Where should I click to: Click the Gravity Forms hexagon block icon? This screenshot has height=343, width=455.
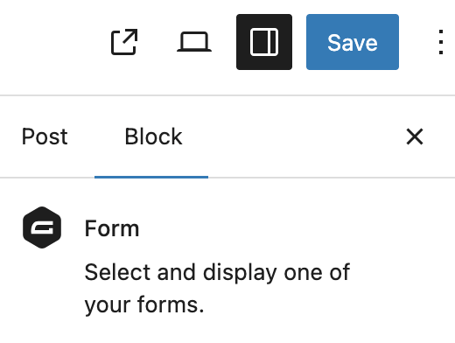(x=42, y=227)
